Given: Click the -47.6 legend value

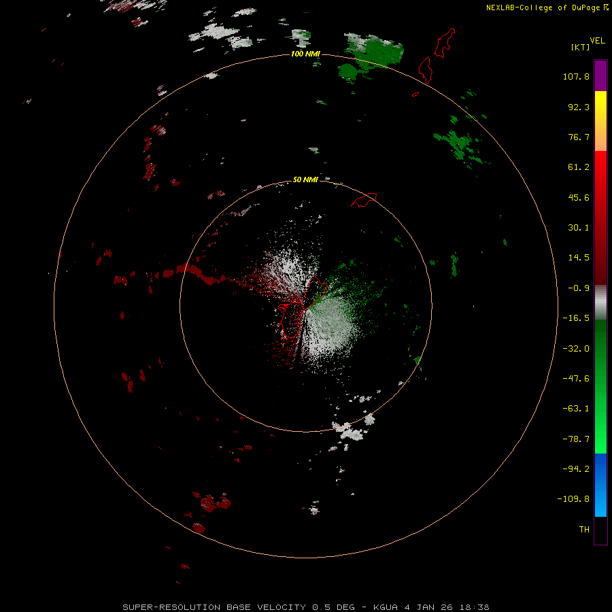Looking at the screenshot, I should pyautogui.click(x=576, y=379).
